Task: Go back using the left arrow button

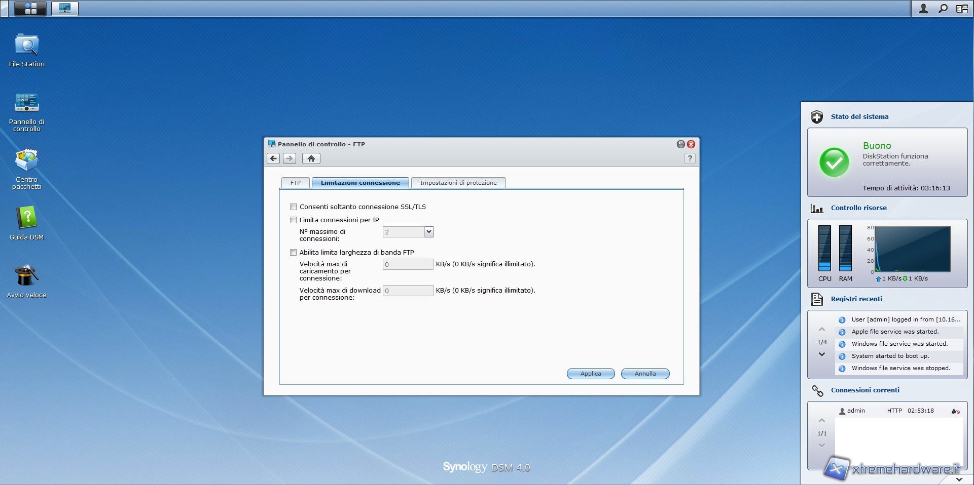Action: [273, 158]
